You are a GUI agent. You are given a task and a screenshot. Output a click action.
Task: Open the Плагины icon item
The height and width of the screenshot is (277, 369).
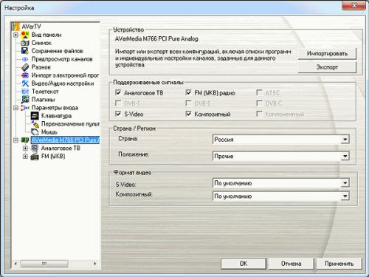point(25,100)
